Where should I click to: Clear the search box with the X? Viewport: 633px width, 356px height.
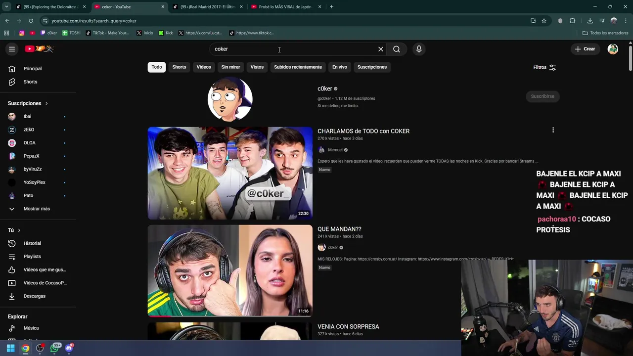[x=381, y=49]
